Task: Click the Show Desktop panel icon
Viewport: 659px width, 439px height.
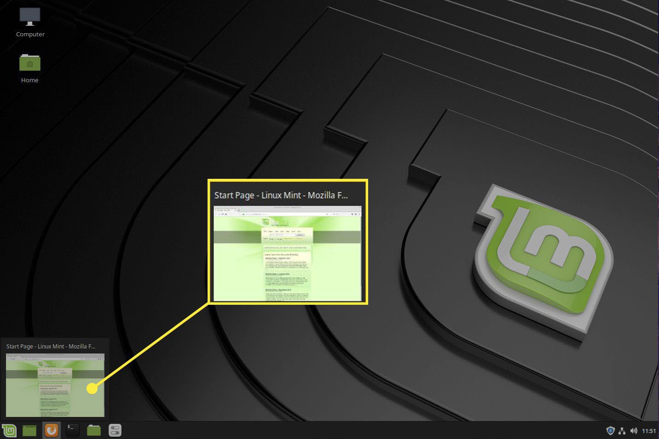Action: [x=29, y=430]
